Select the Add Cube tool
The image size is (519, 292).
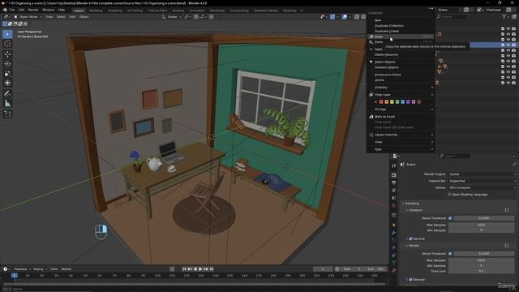click(x=7, y=114)
